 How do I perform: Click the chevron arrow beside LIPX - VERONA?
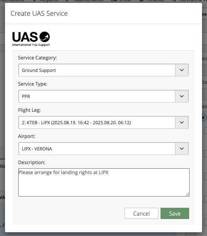182,149
